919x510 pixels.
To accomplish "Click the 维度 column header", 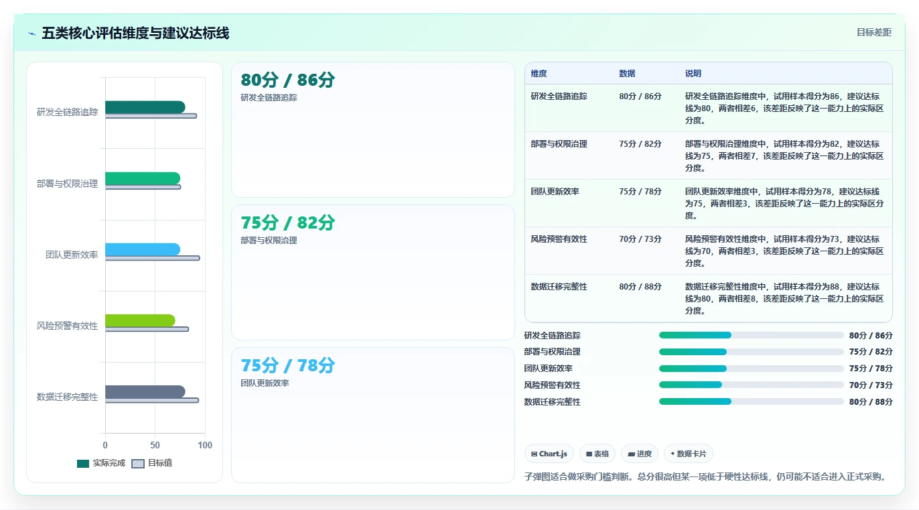I will click(x=539, y=74).
